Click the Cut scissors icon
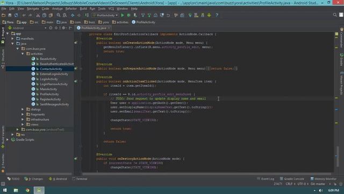Viewport: 344px width, 194px height. tap(38, 15)
